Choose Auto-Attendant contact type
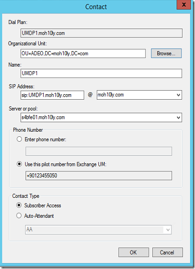This screenshot has height=269, width=195. [19, 215]
